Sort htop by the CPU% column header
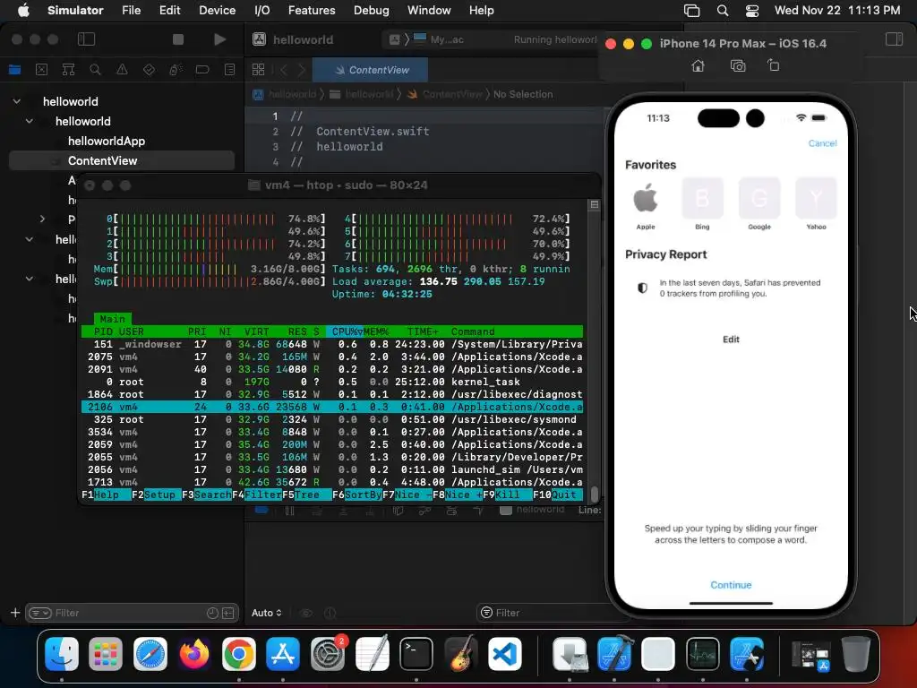This screenshot has width=917, height=688. click(x=345, y=331)
